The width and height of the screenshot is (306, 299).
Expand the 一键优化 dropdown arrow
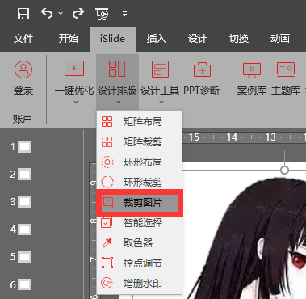[76, 102]
